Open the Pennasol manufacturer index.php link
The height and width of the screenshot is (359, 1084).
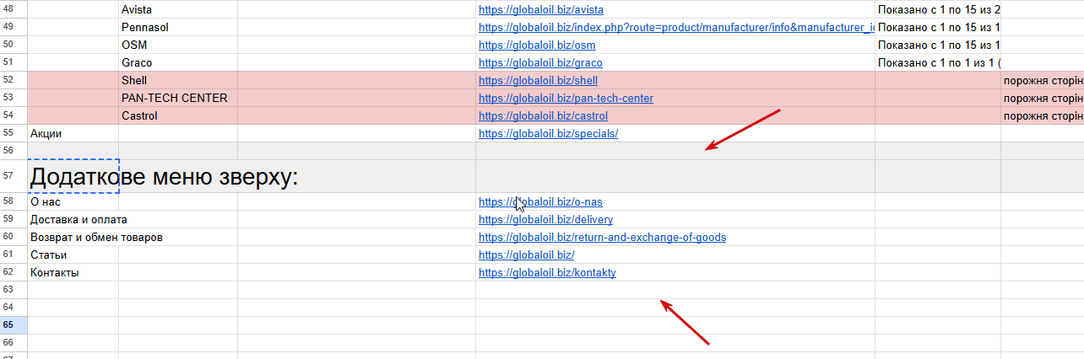[676, 27]
